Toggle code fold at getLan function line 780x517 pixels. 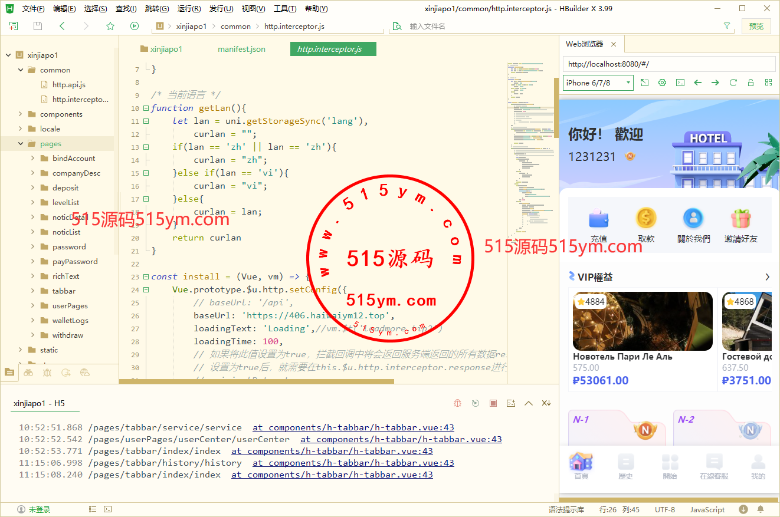146,108
